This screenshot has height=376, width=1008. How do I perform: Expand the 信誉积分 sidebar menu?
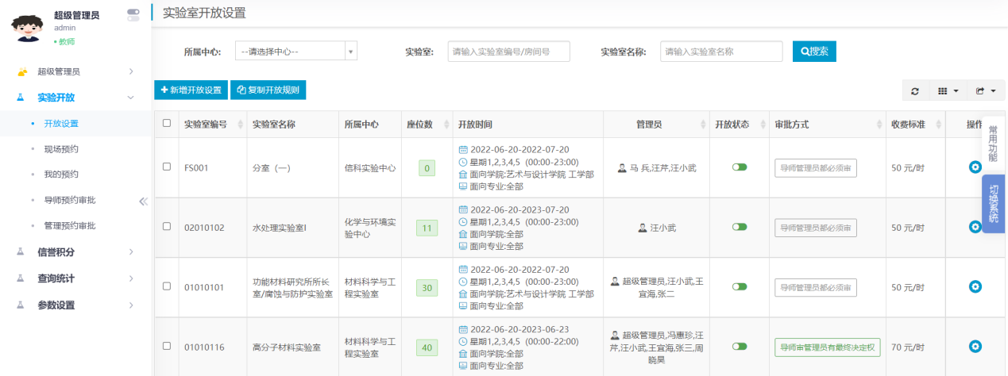[x=75, y=252]
